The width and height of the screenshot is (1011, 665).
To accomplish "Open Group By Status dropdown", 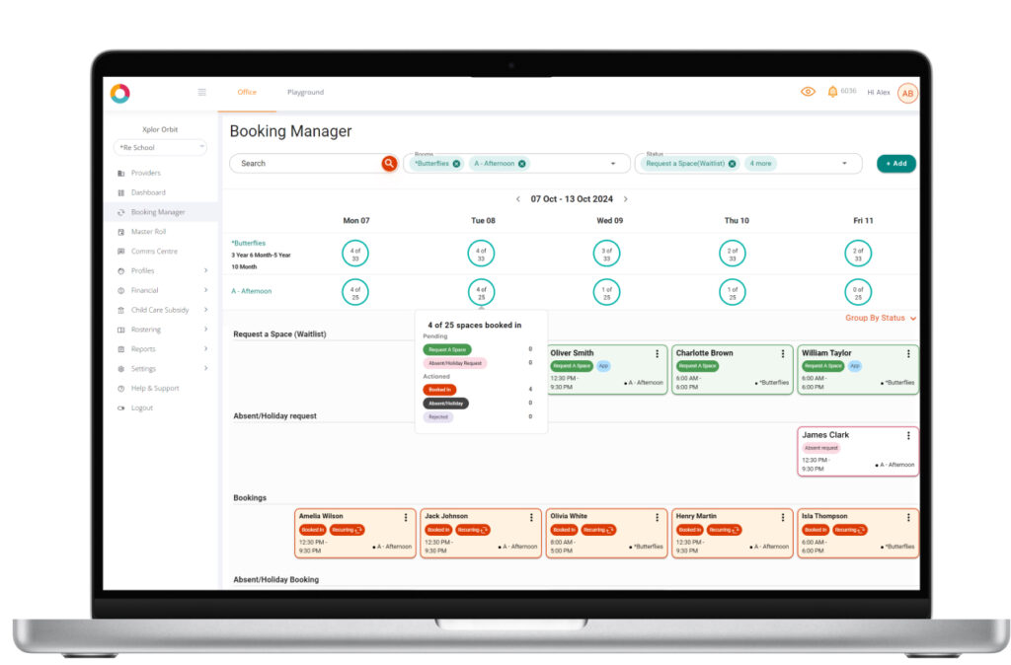I will click(881, 319).
